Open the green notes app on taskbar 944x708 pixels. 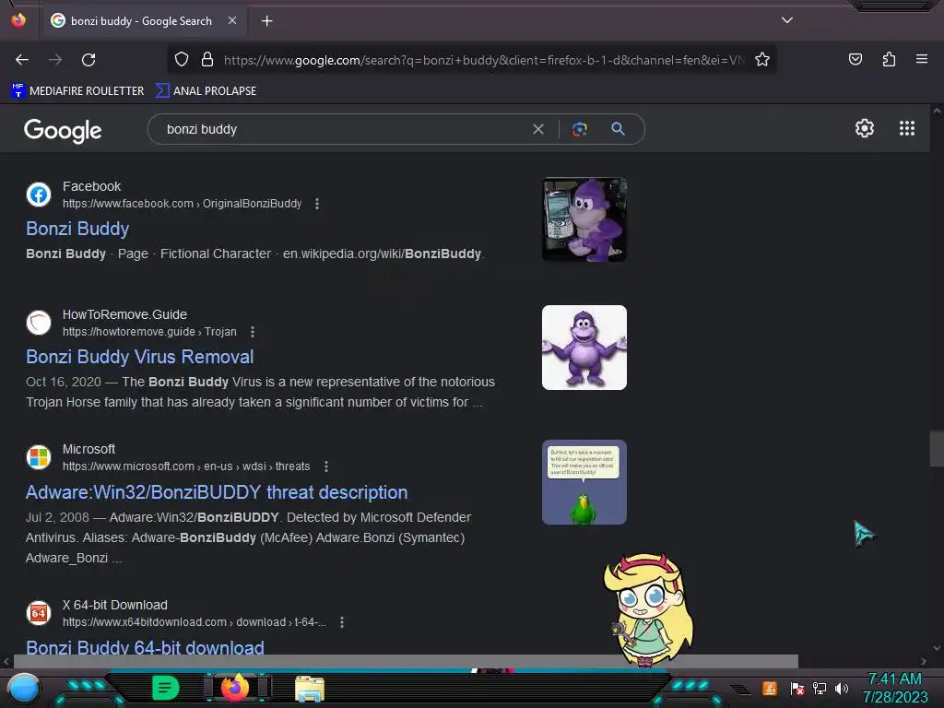click(x=165, y=688)
